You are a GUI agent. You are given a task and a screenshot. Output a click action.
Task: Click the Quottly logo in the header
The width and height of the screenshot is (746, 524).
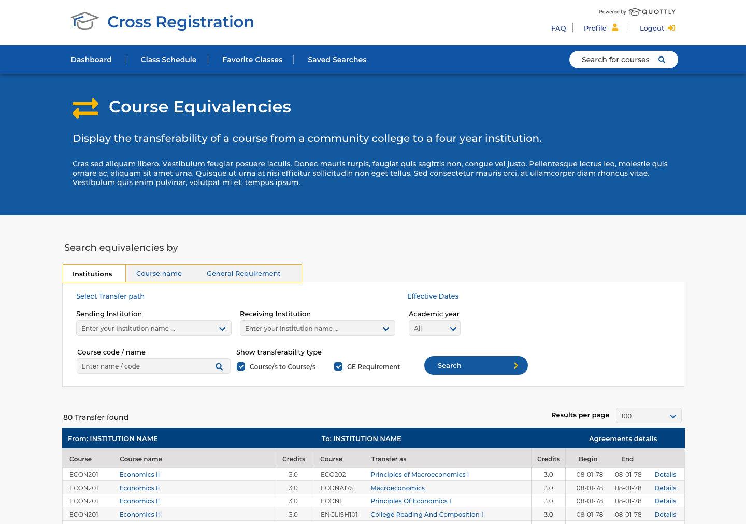coord(652,11)
